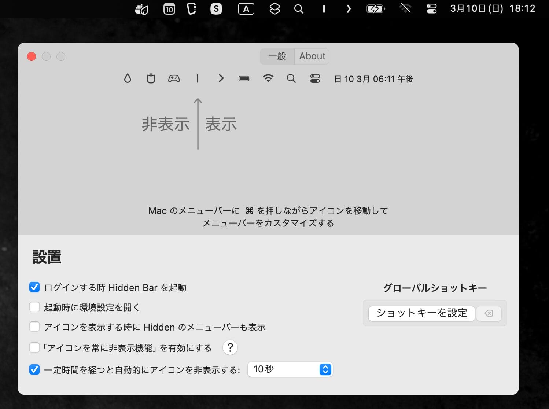Select the 一般 tab
Image resolution: width=549 pixels, height=409 pixels.
[x=277, y=56]
